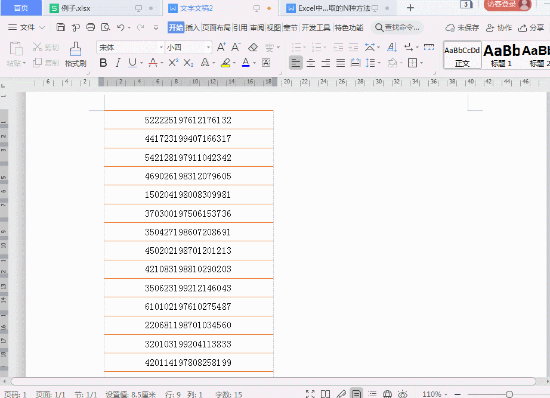Open the References ribbon tab

[240, 27]
